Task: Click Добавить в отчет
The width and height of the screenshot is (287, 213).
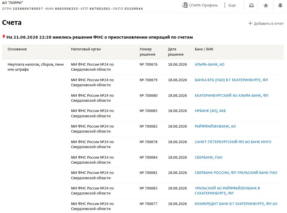Action: tap(269, 24)
